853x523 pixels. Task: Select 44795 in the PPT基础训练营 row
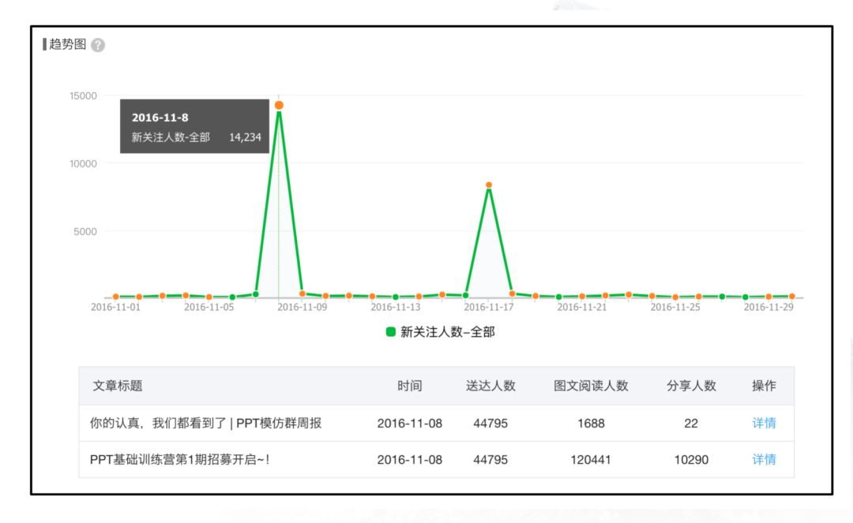[x=490, y=459]
